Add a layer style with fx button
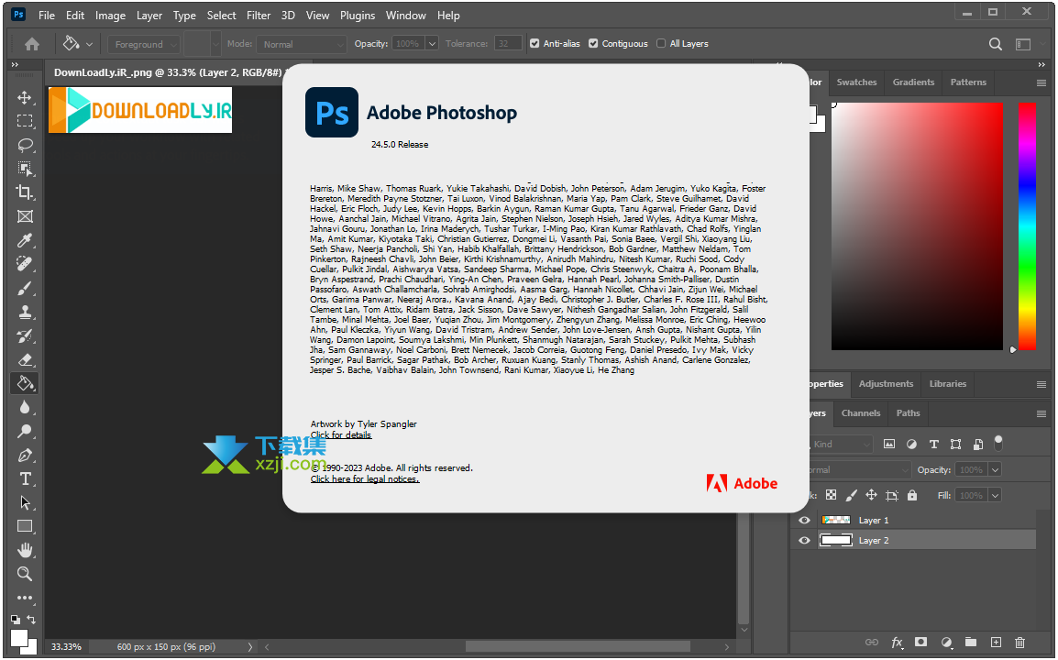Viewport: 1058px width, 660px height. (x=897, y=643)
